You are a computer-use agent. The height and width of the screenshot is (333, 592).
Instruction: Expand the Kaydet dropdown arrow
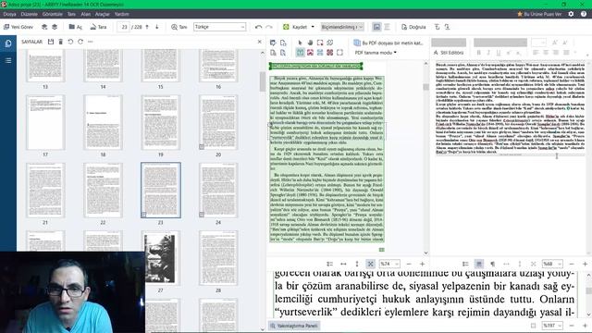(x=313, y=27)
